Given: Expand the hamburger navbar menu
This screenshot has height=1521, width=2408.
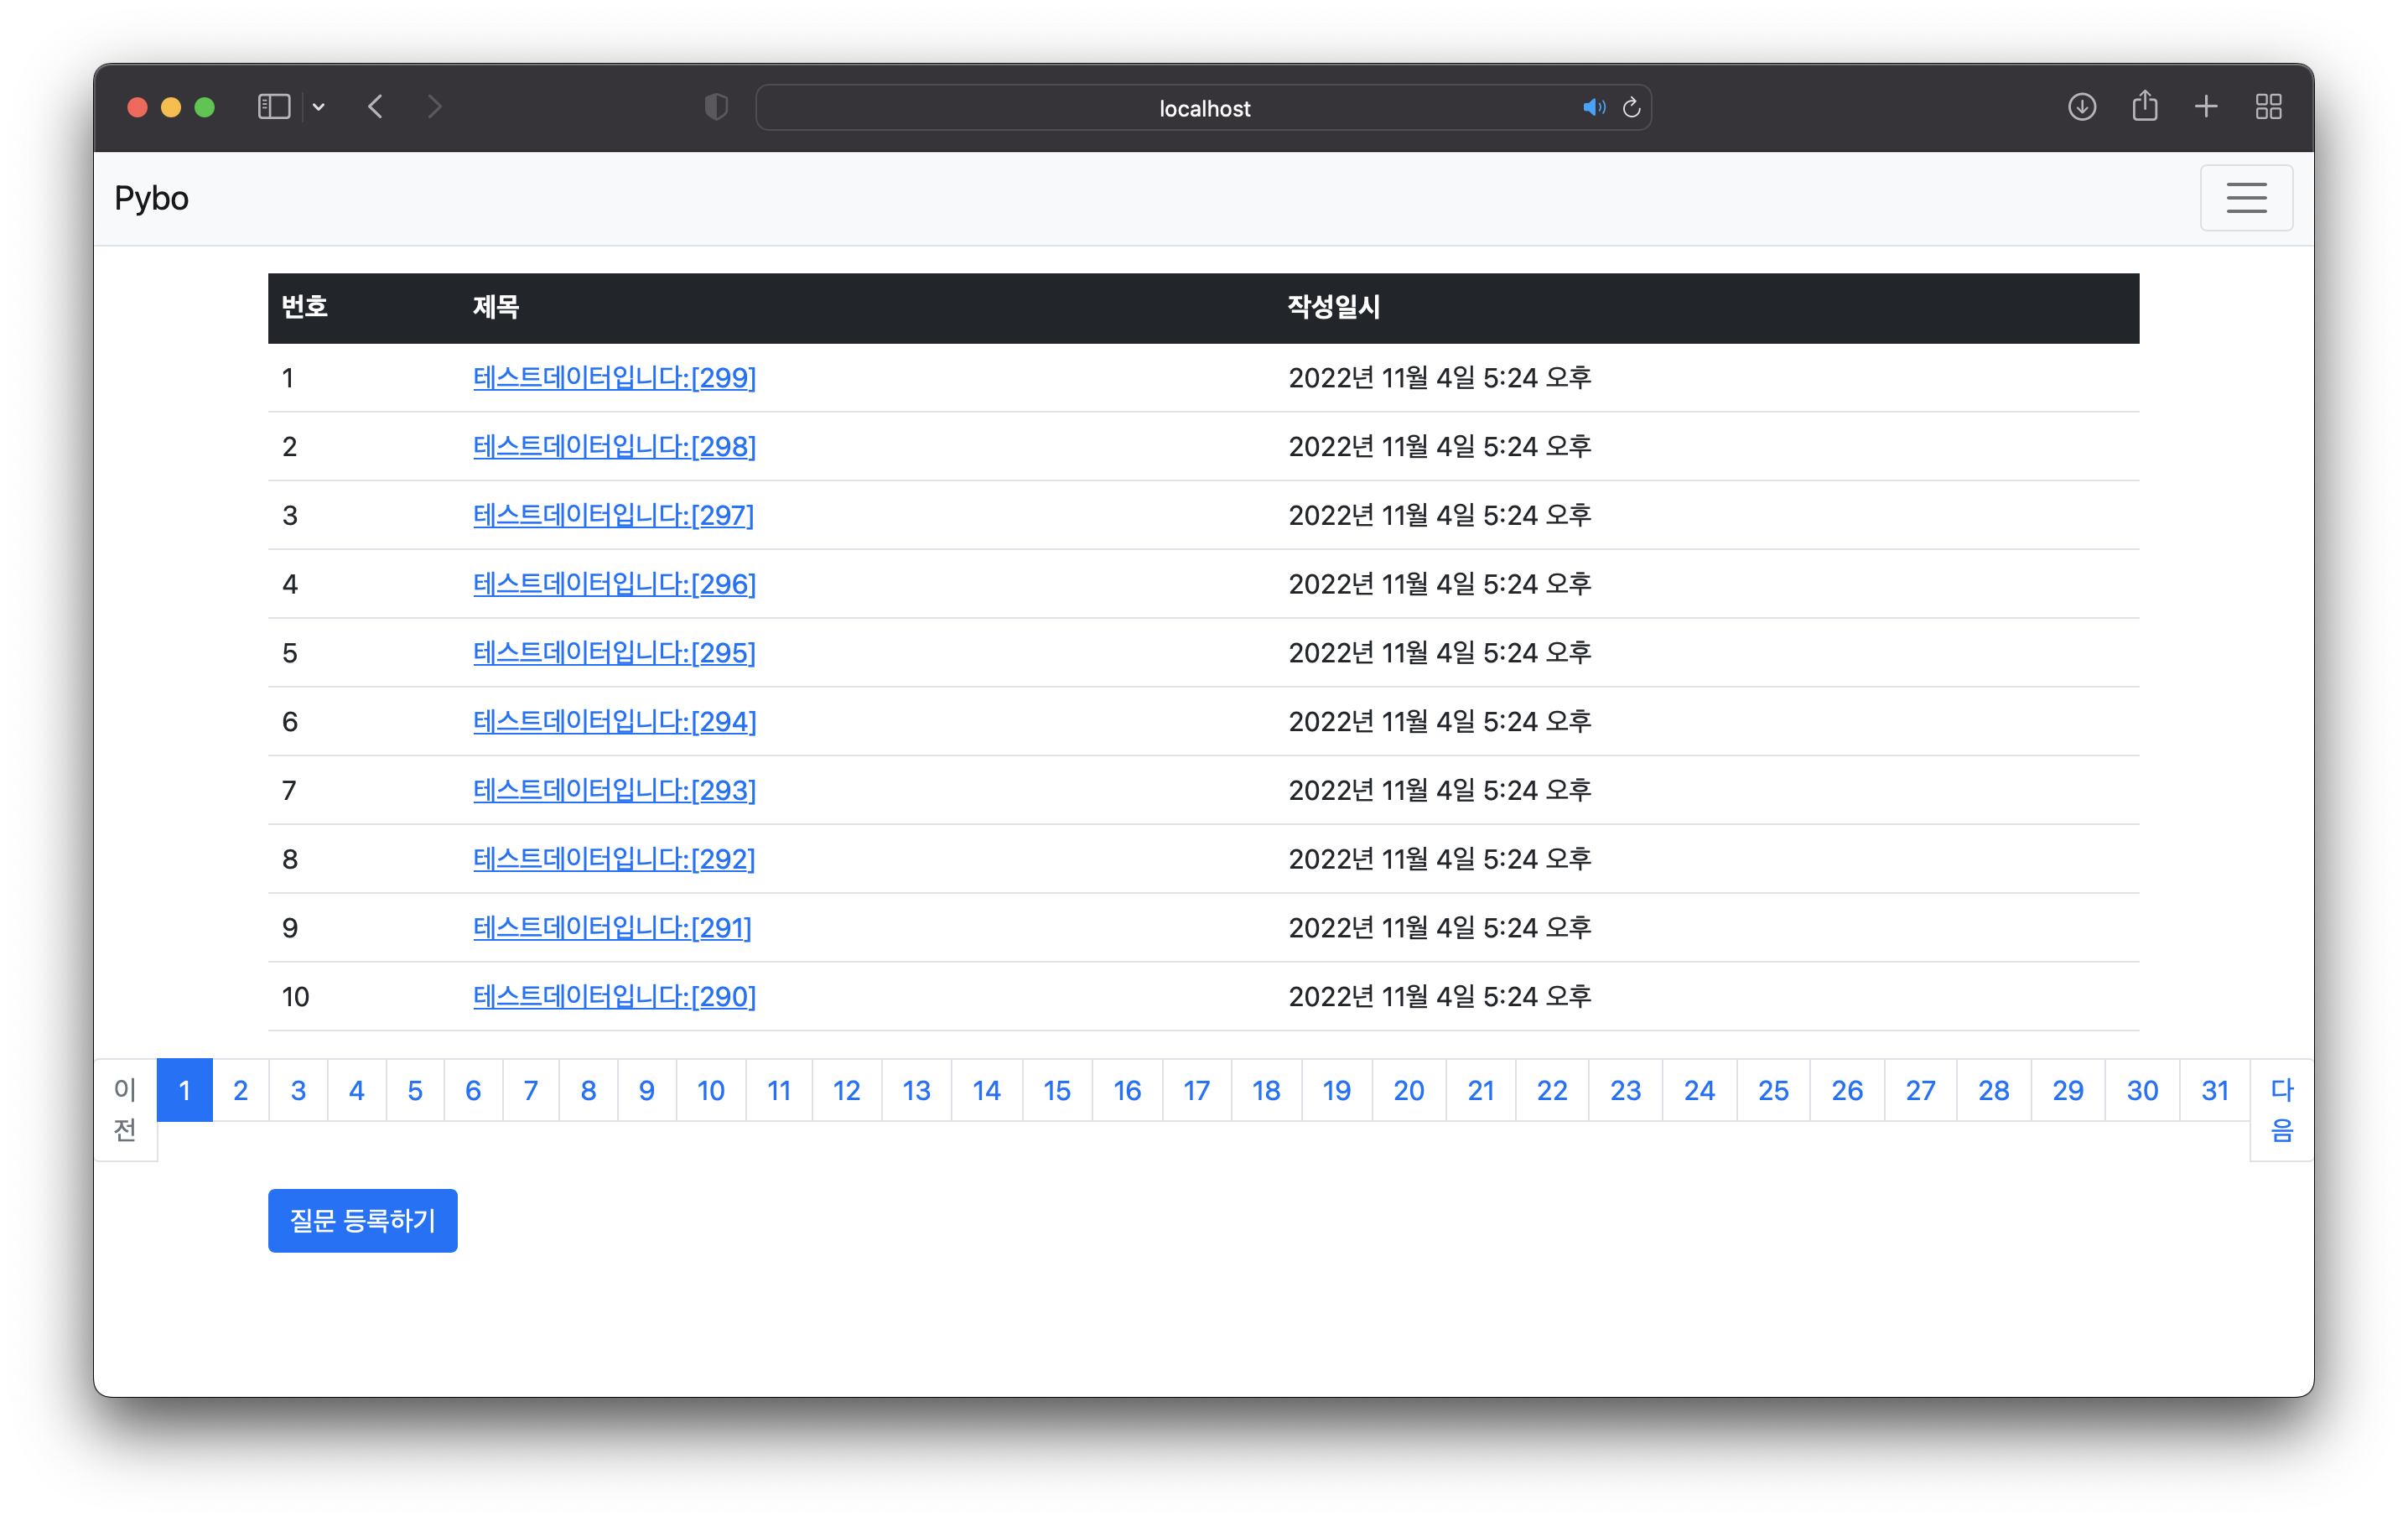Looking at the screenshot, I should pos(2246,198).
